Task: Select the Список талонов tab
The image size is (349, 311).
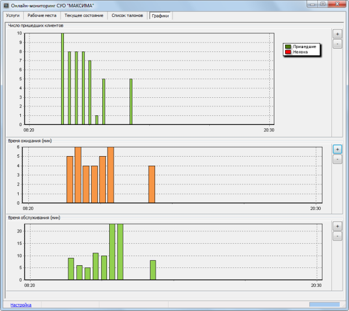Action: click(127, 16)
